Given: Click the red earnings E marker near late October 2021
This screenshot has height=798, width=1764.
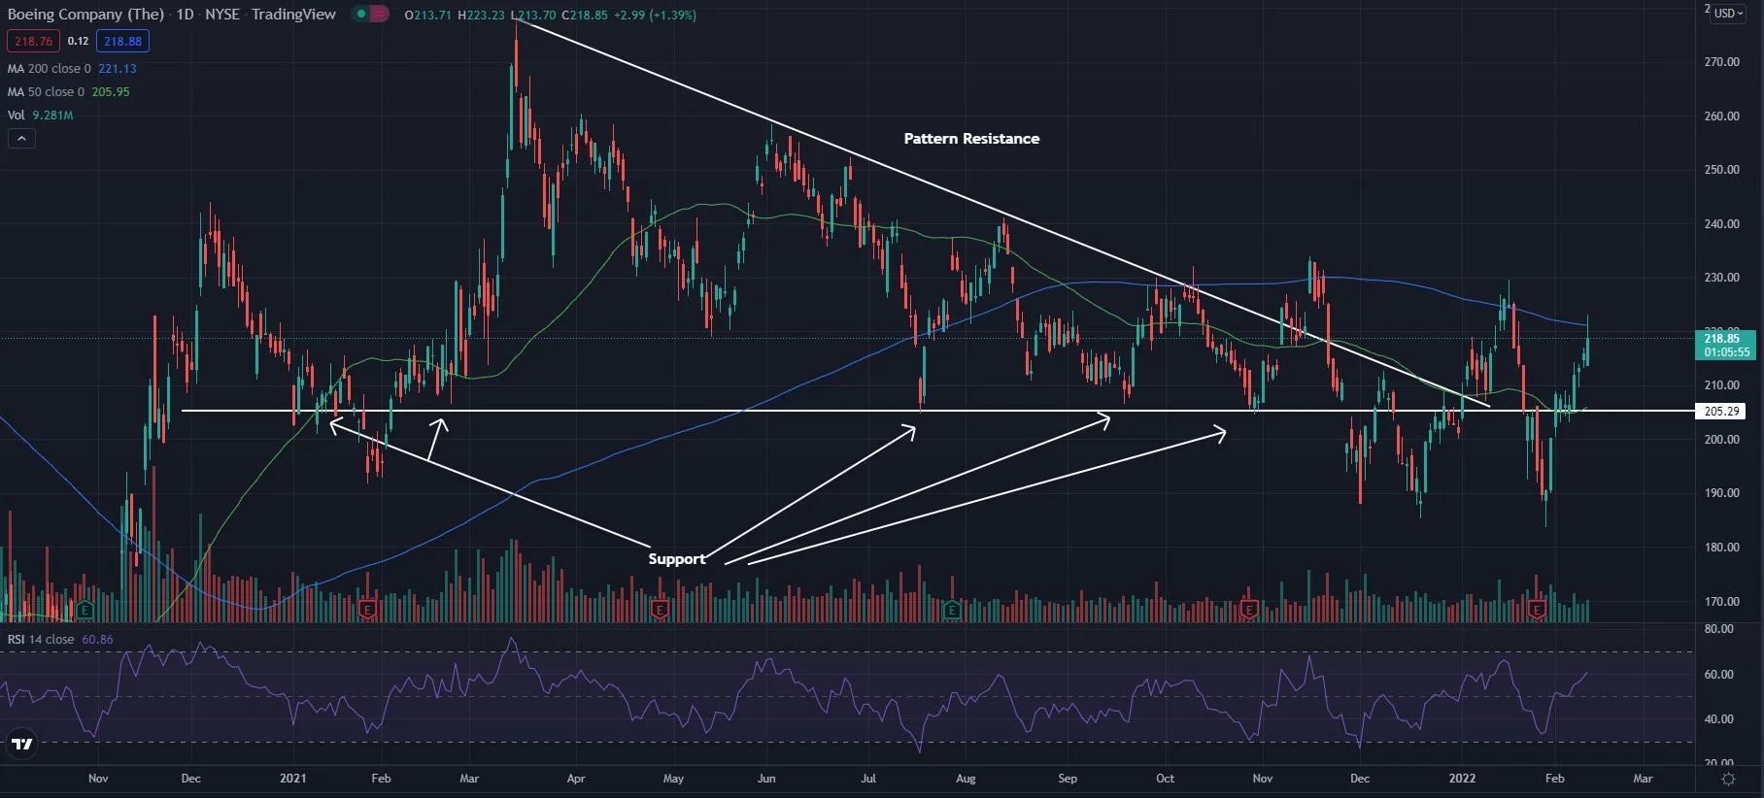Looking at the screenshot, I should click(1249, 610).
